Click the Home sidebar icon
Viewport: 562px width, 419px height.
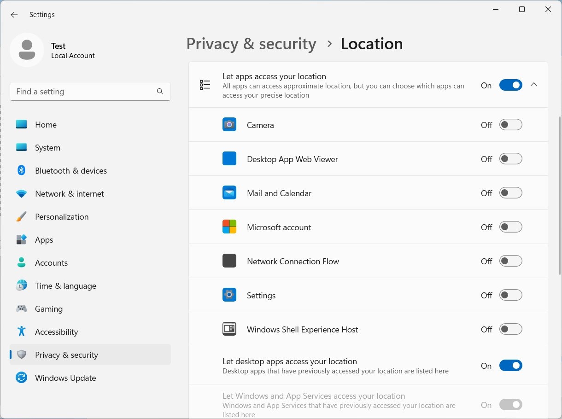22,125
